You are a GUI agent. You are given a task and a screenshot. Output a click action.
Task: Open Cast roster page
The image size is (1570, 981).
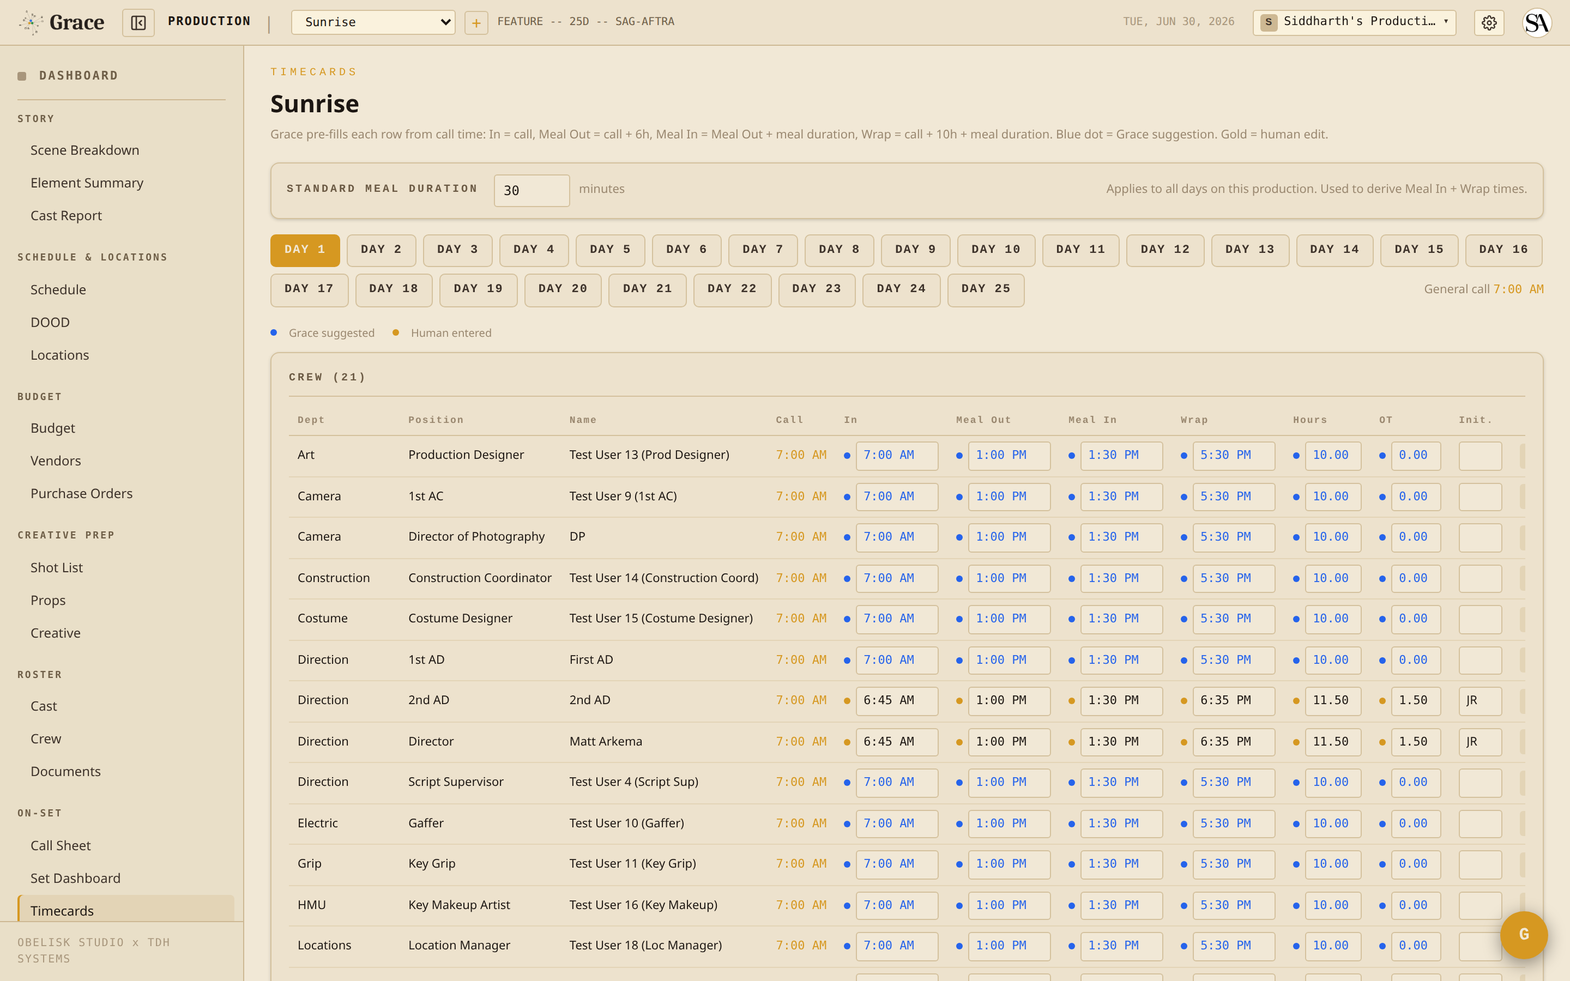pyautogui.click(x=44, y=706)
